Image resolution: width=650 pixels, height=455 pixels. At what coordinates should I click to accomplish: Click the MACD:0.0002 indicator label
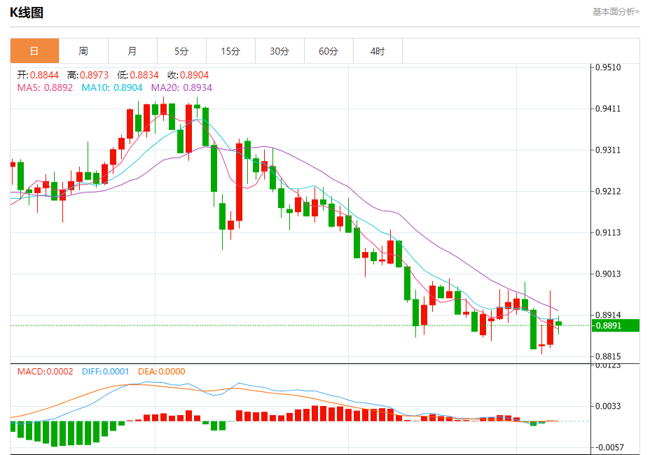(x=46, y=371)
